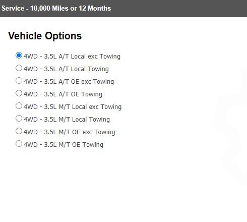247x222 pixels.
Task: Pick the A/T OE exc Towing radio circle
Action: tap(19, 81)
